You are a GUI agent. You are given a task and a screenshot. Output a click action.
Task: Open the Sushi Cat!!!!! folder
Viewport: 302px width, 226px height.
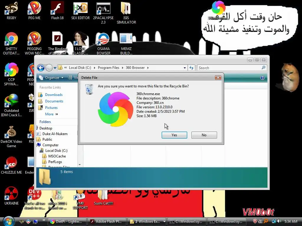click(103, 198)
